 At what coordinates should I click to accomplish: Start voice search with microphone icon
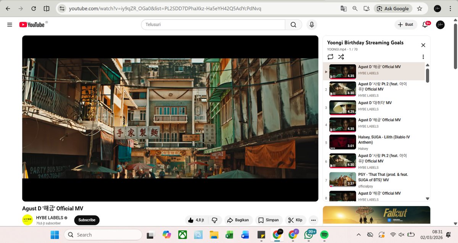tap(312, 25)
